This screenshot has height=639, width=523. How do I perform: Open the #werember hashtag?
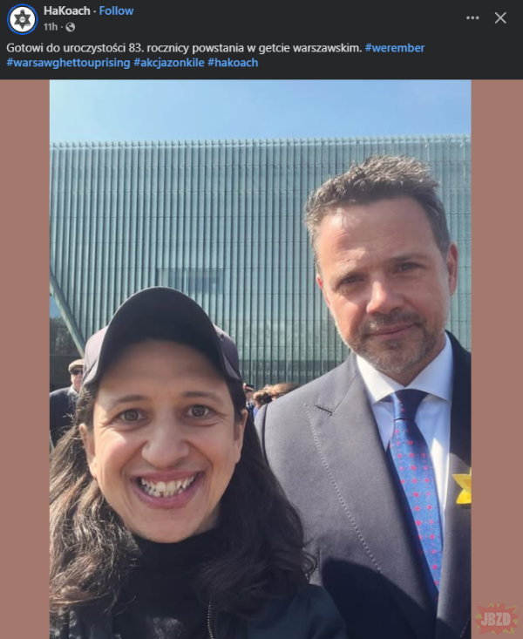(x=395, y=48)
